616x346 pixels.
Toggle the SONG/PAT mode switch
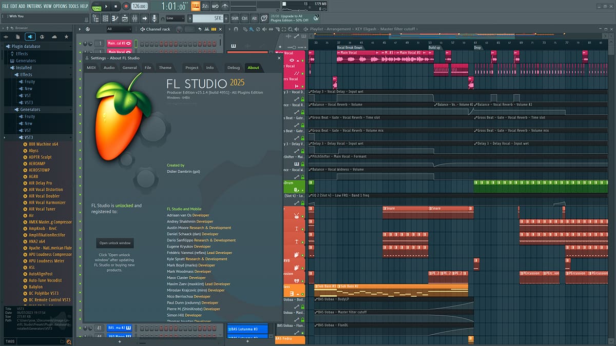coord(97,6)
